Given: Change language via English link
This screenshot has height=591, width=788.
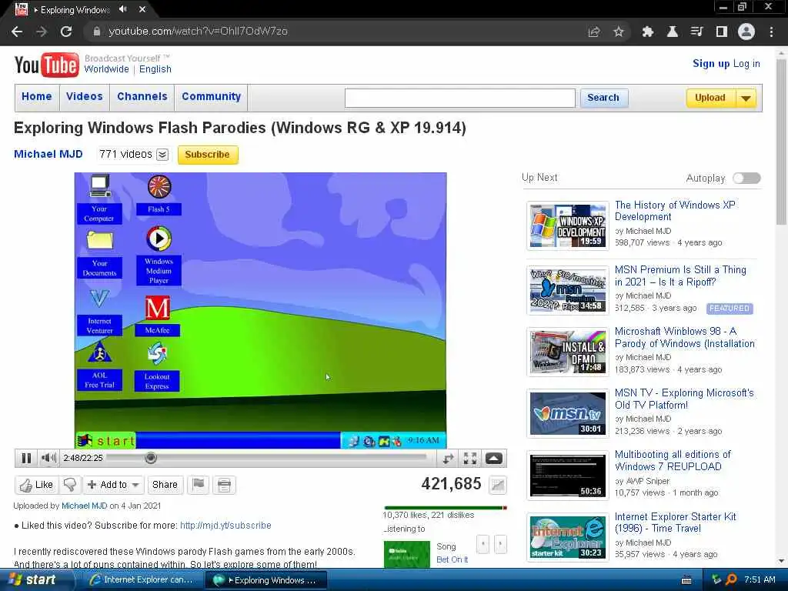Looking at the screenshot, I should click(155, 69).
